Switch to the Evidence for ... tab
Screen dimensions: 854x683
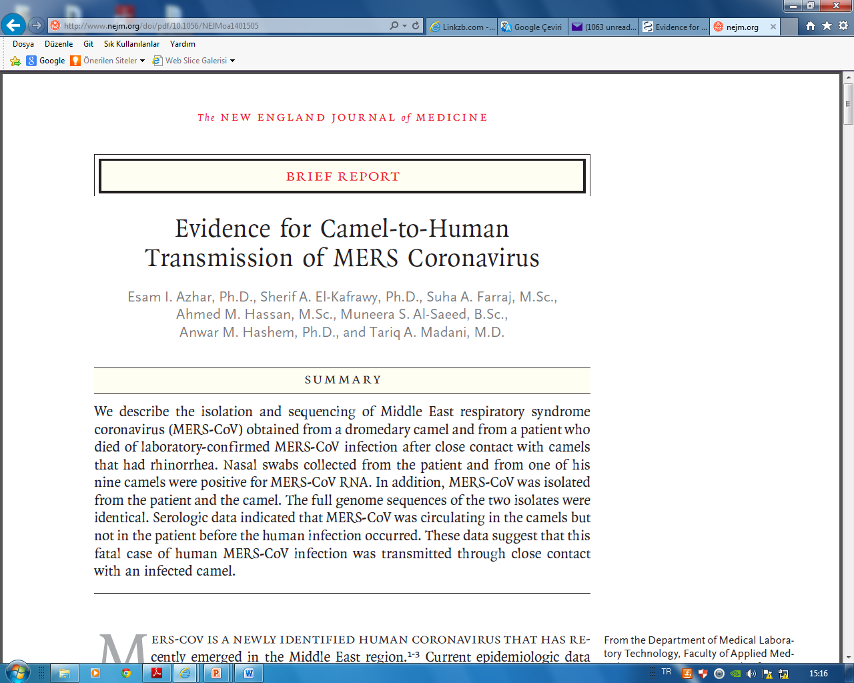click(675, 27)
